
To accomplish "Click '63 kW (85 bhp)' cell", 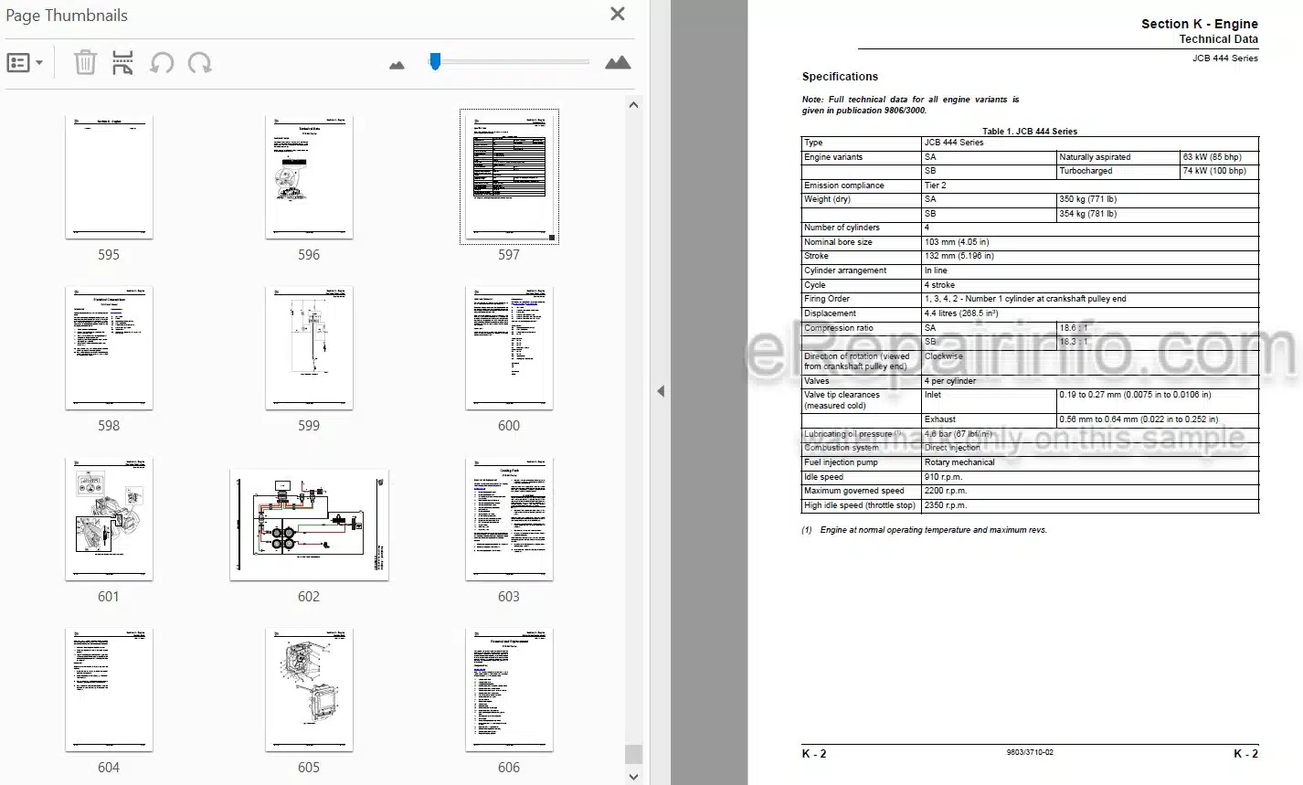I will point(1212,157).
